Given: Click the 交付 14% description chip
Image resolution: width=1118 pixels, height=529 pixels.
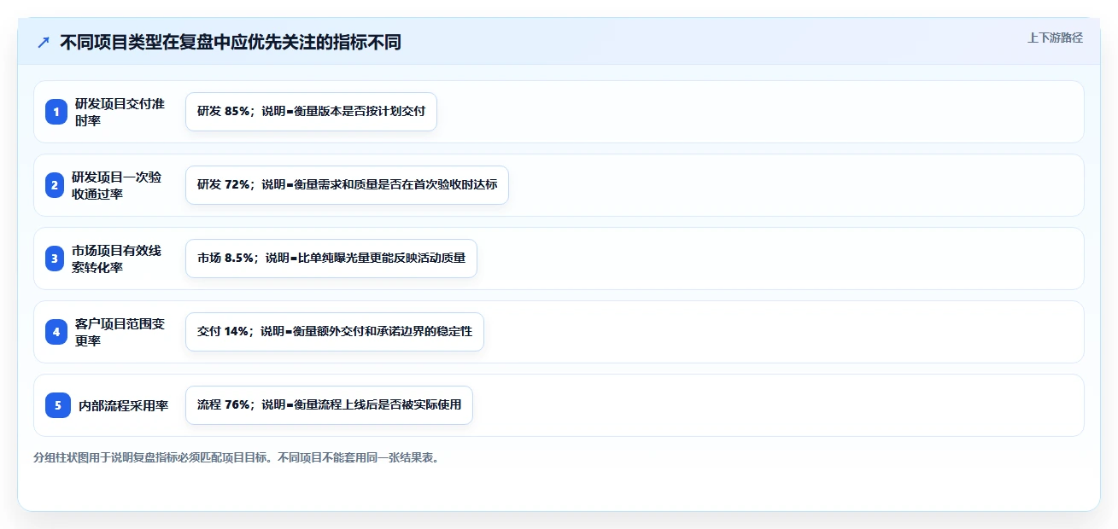Looking at the screenshot, I should 335,332.
